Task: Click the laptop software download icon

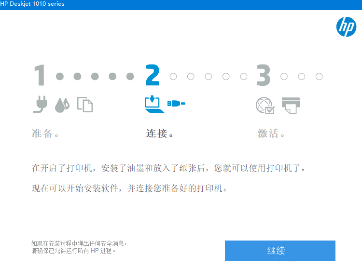Action: (154, 104)
